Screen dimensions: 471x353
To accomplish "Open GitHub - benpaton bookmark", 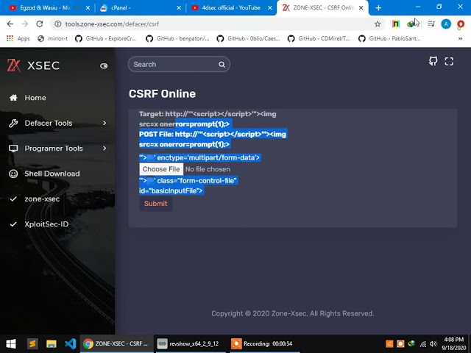I will pos(178,38).
